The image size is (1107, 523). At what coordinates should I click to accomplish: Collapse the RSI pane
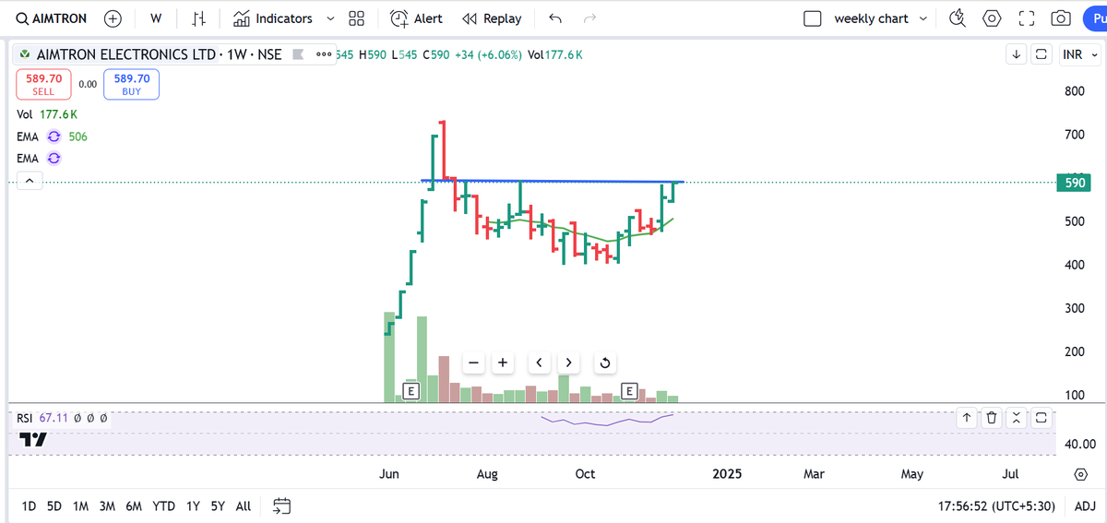coord(1017,418)
